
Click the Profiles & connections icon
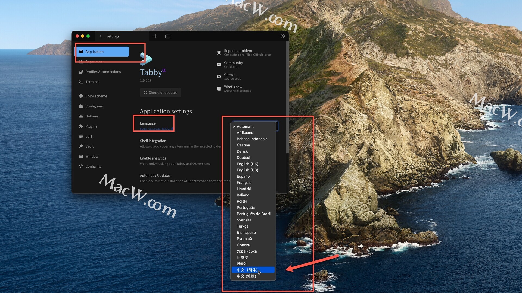pos(81,72)
